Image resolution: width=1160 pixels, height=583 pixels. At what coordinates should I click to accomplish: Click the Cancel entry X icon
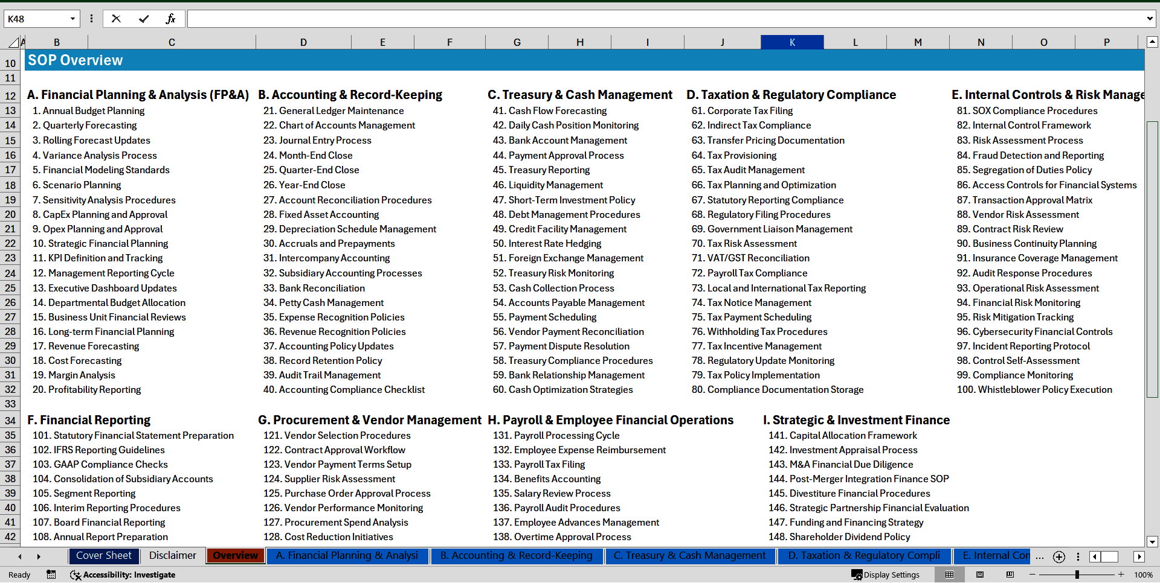pos(116,19)
